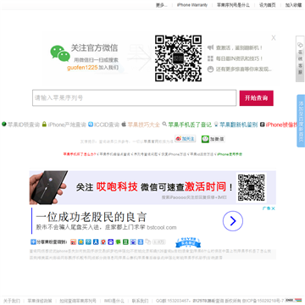Open the 哎咆科技 WeChat activation banner
The width and height of the screenshot is (305, 305).
pos(152,187)
